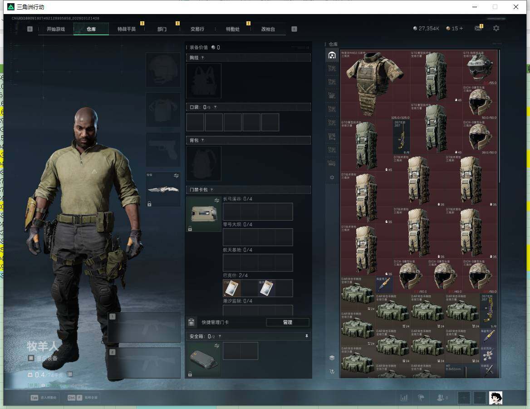The height and width of the screenshot is (409, 530).
Task: Select the first 巴克什 keycard
Action: click(x=231, y=288)
